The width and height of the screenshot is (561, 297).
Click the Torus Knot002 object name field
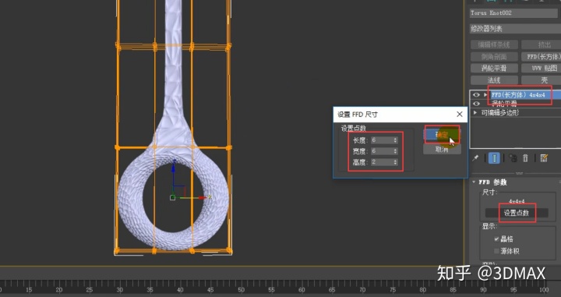coord(513,13)
